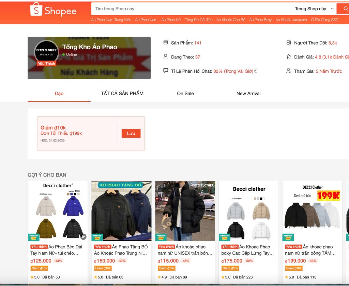Viewport: 349px width, 286px height.
Task: Click the price ₫115.000
Action: point(168,261)
